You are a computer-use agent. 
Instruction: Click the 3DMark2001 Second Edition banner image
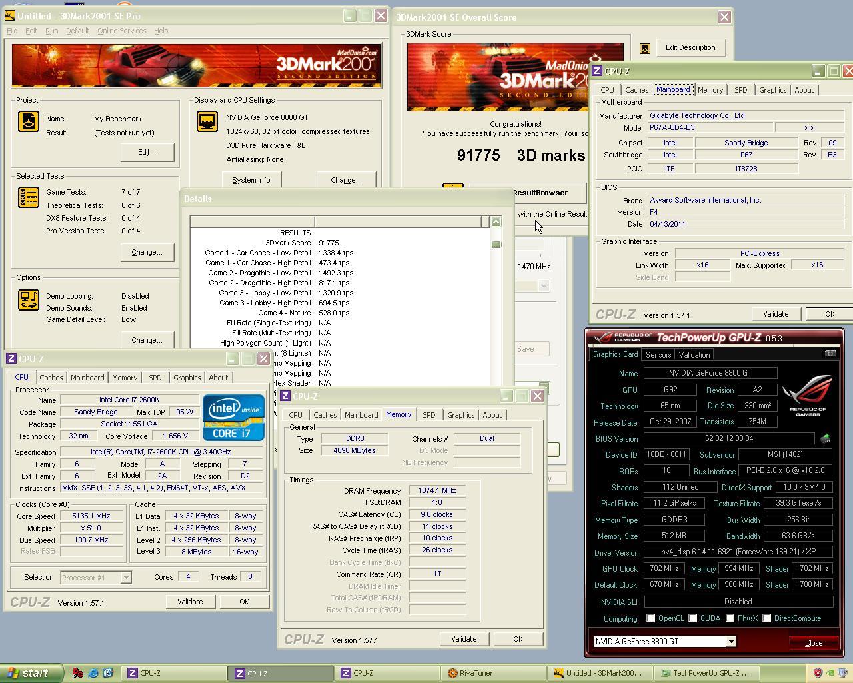(x=197, y=66)
